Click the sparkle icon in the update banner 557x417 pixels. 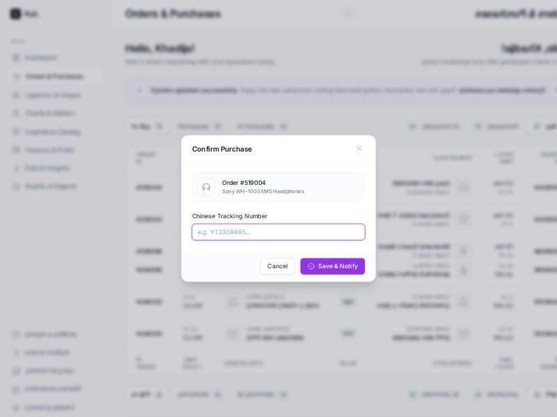139,90
